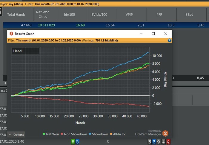Click the Results Graph window title icon
Viewport: 209px width, 145px height.
click(11, 34)
